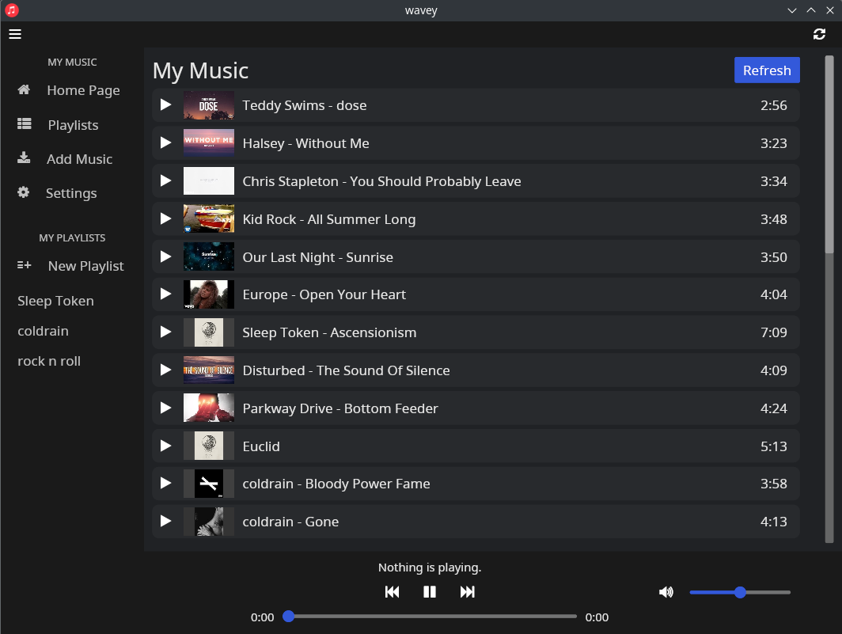Click the Ascensionism cover thumbnail

point(209,332)
